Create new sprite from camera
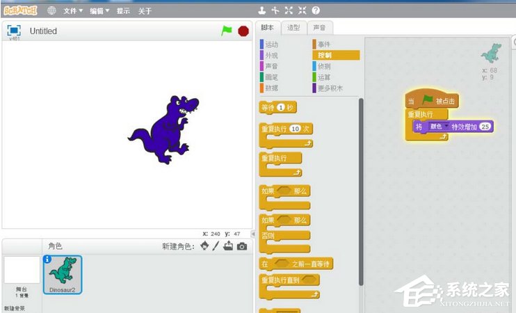Image resolution: width=516 pixels, height=313 pixels. pyautogui.click(x=242, y=246)
